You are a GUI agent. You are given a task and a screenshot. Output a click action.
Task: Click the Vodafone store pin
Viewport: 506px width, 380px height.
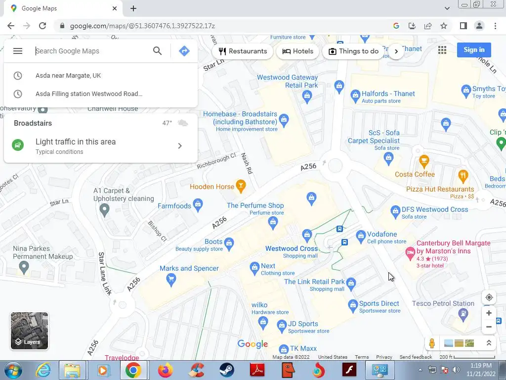[360, 237]
